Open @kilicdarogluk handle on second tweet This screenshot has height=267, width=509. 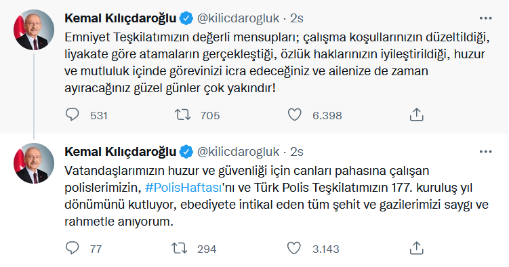(239, 152)
